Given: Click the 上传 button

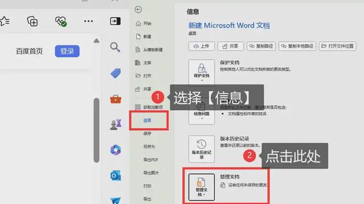Looking at the screenshot, I should 201,46.
